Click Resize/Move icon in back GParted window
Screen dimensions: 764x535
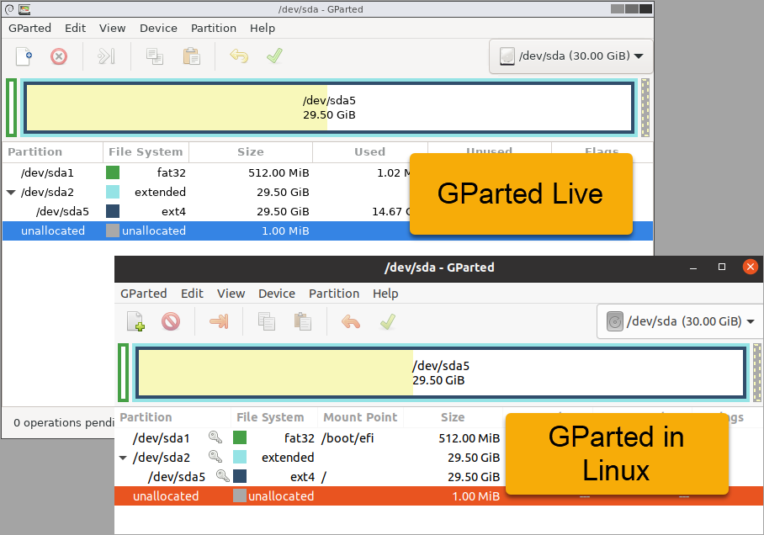click(x=106, y=56)
